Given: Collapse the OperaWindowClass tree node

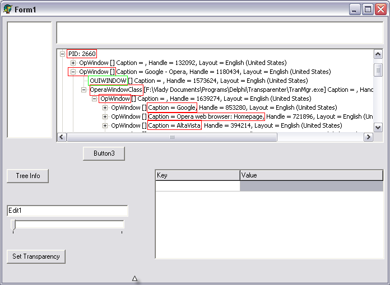Looking at the screenshot, I should click(x=84, y=90).
